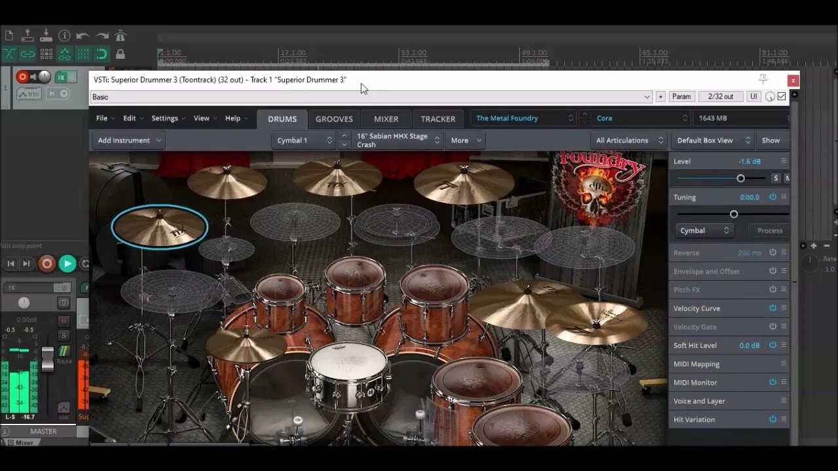Image resolution: width=838 pixels, height=471 pixels.
Task: Click the Master mono/stereo toggle icon
Action: coord(64,303)
